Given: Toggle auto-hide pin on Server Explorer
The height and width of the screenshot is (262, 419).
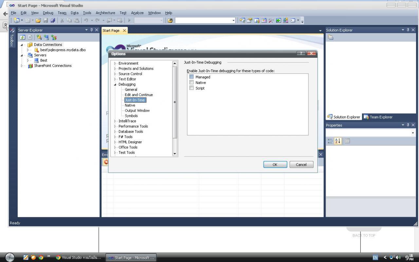Looking at the screenshot, I should [91, 30].
